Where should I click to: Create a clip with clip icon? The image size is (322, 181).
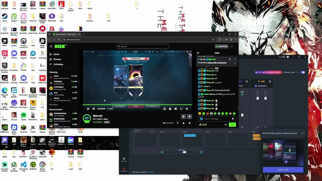click(170, 109)
